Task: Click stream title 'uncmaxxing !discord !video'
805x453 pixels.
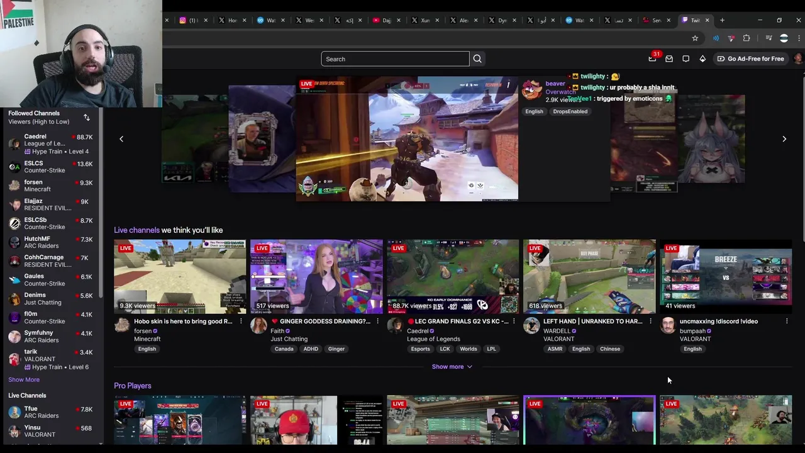Action: [718, 322]
